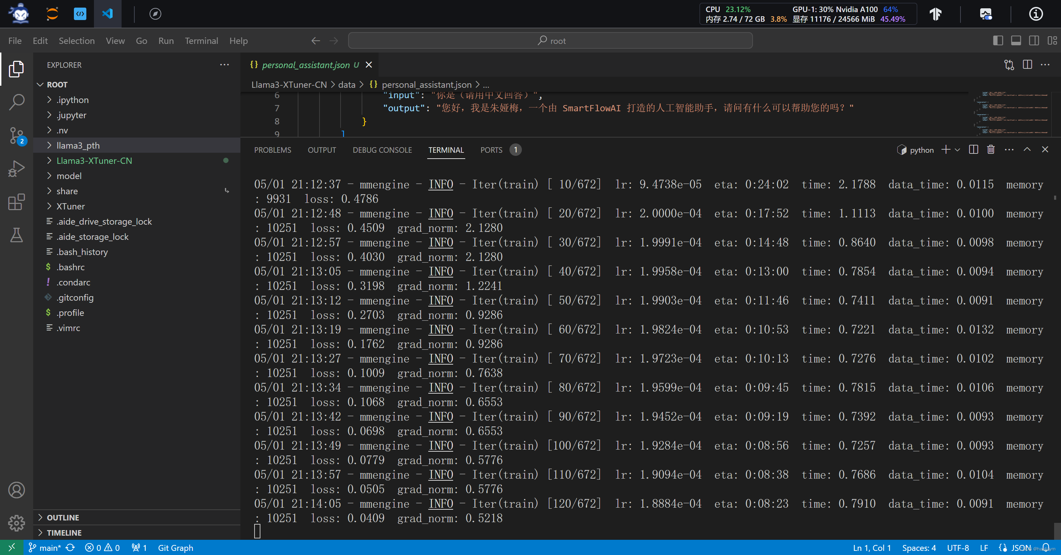1061x555 pixels.
Task: Open terminal panel more actions ellipsis
Action: [x=1009, y=150]
